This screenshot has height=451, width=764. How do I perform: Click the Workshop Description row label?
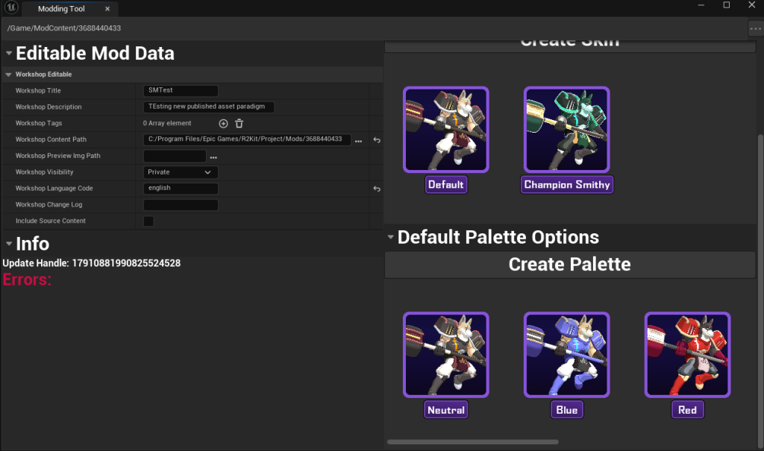coord(48,107)
